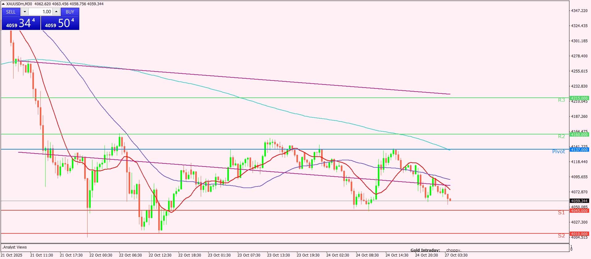The image size is (591, 259).
Task: Click the Gold Intraday text label
Action: [425, 250]
